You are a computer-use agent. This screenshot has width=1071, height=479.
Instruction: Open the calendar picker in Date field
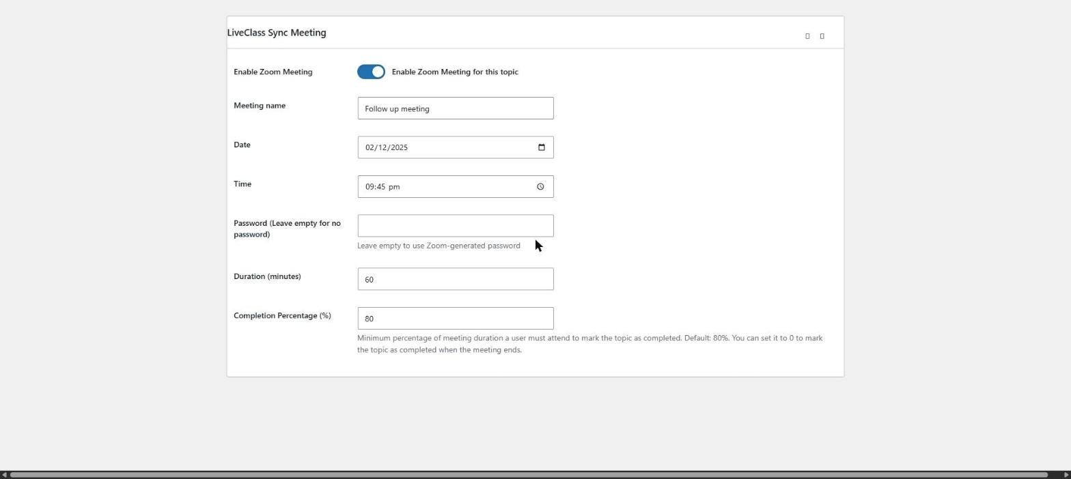tap(542, 147)
